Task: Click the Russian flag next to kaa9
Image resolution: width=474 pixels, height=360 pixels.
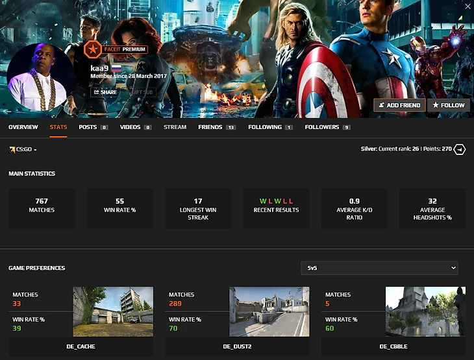Action: click(116, 67)
